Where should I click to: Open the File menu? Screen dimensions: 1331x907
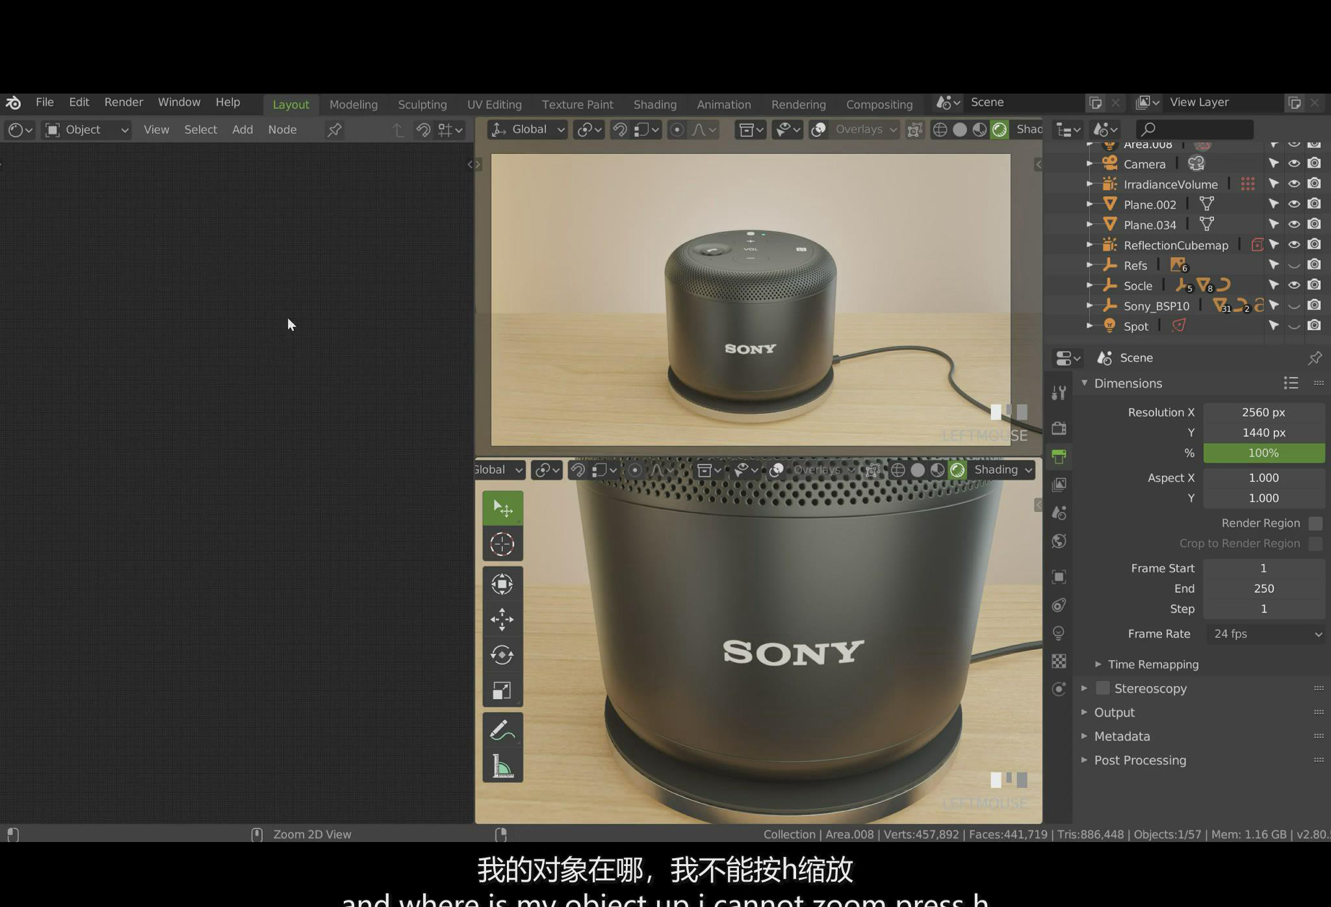[45, 103]
